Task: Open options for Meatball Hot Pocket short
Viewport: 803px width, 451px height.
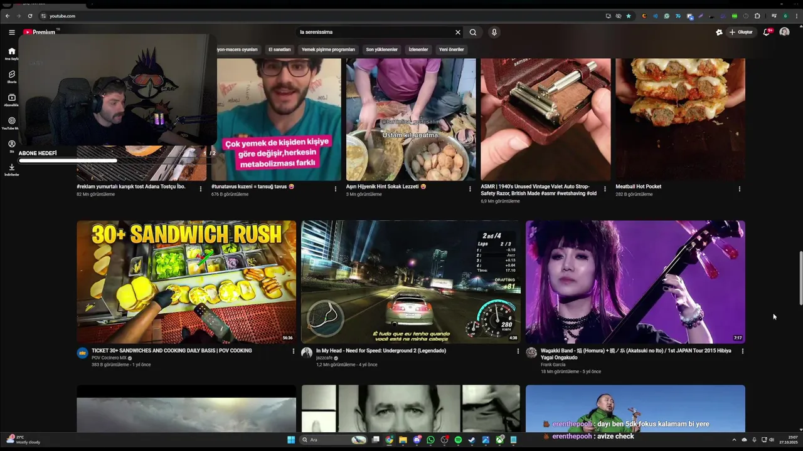Action: [739, 189]
